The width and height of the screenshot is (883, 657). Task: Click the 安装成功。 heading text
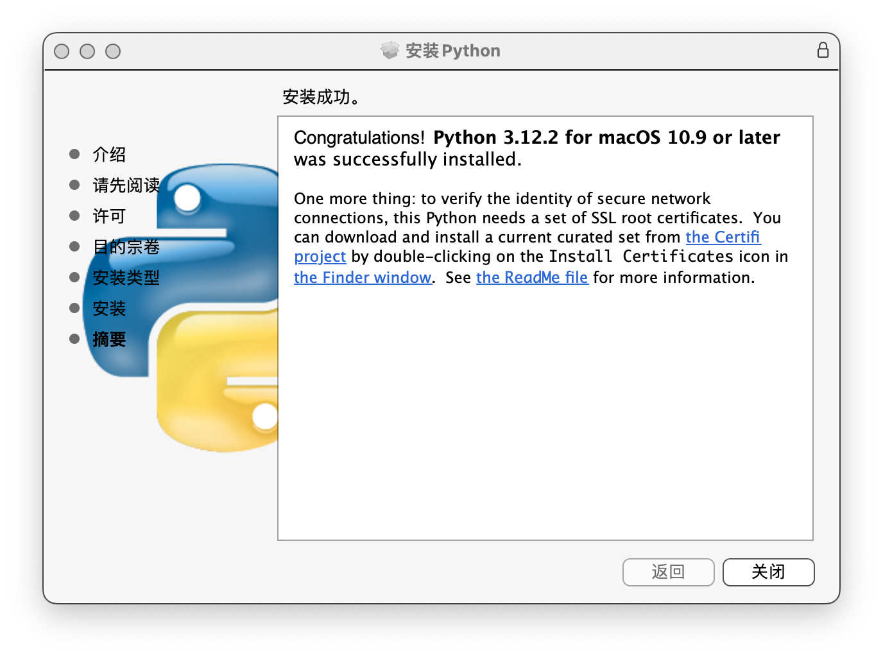(x=321, y=97)
